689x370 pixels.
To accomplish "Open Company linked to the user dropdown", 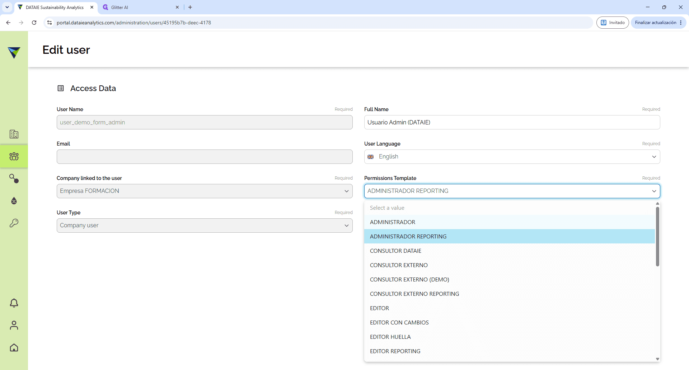I will point(205,191).
